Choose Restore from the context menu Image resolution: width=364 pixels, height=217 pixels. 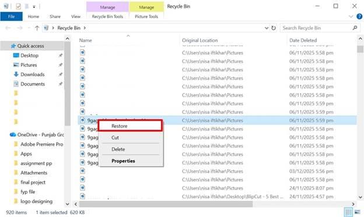pos(131,126)
